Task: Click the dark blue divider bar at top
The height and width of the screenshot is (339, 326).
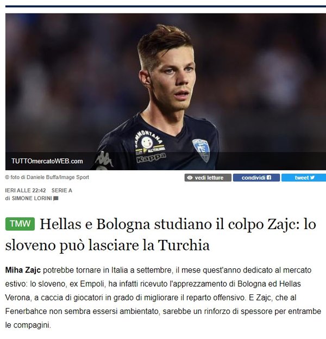Action: 166,7
